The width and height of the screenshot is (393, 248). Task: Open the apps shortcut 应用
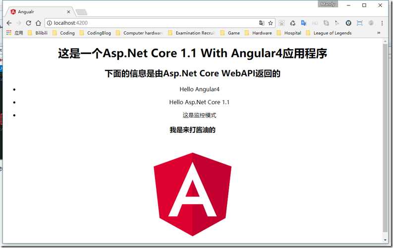coord(14,33)
